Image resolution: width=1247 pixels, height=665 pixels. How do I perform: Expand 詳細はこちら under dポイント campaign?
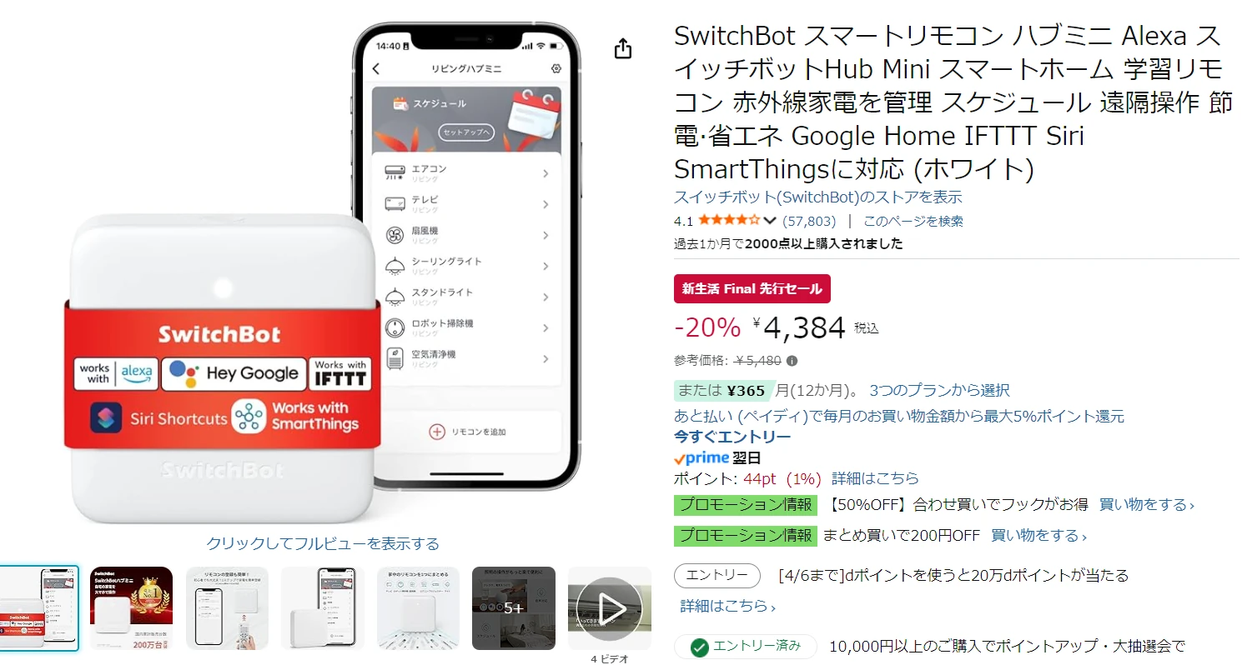pos(727,606)
